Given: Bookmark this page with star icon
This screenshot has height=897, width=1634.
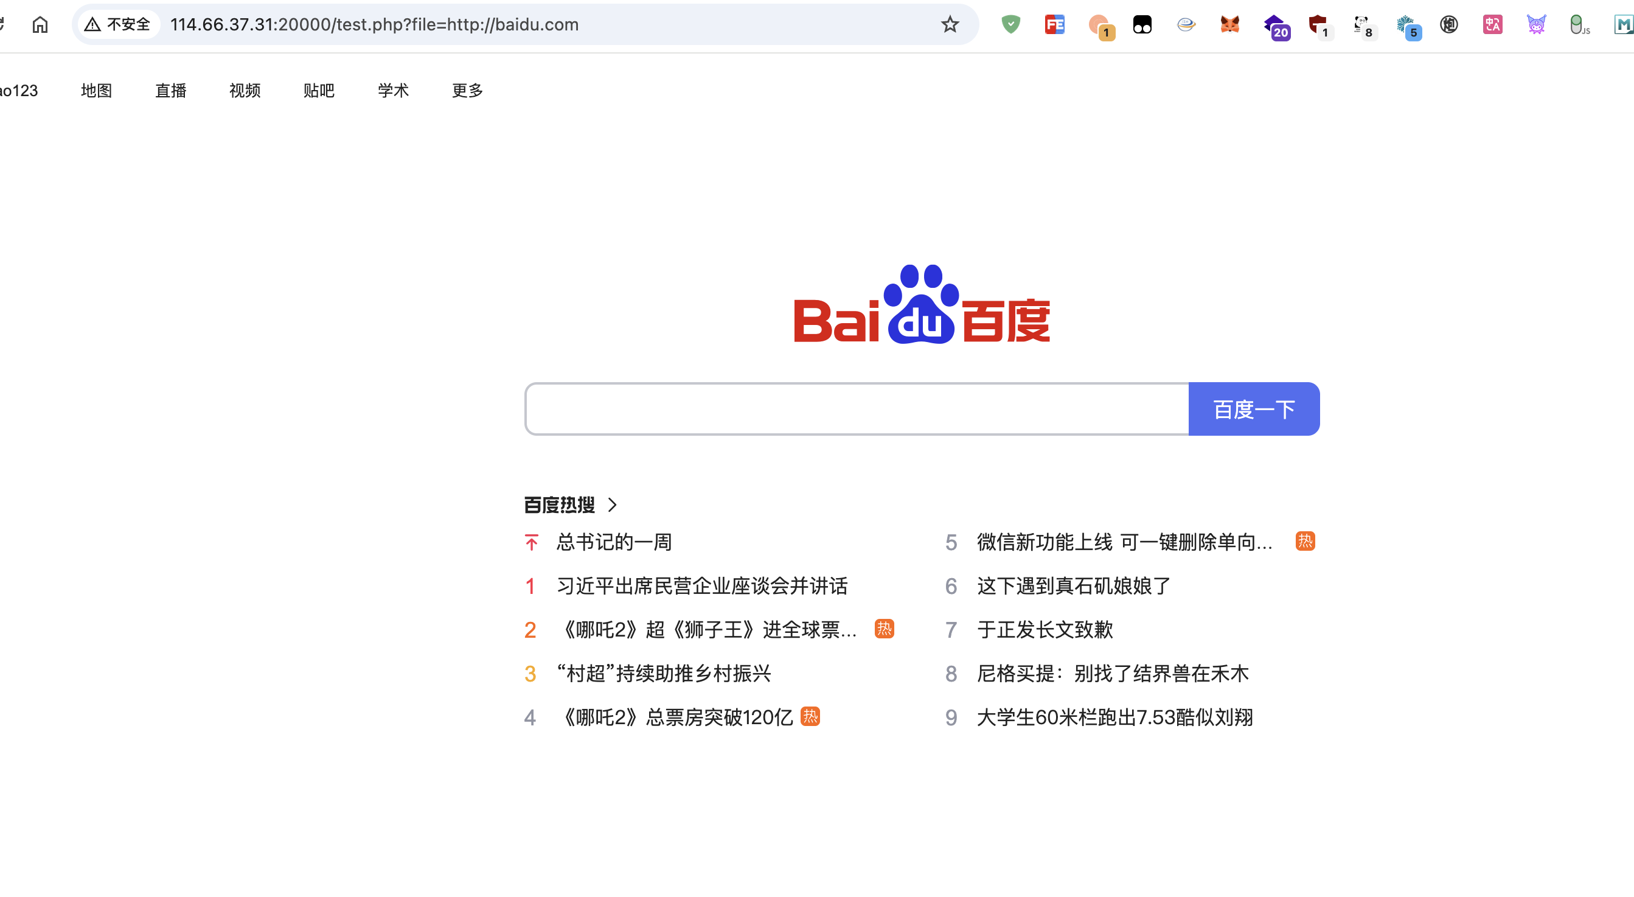Looking at the screenshot, I should tap(950, 25).
